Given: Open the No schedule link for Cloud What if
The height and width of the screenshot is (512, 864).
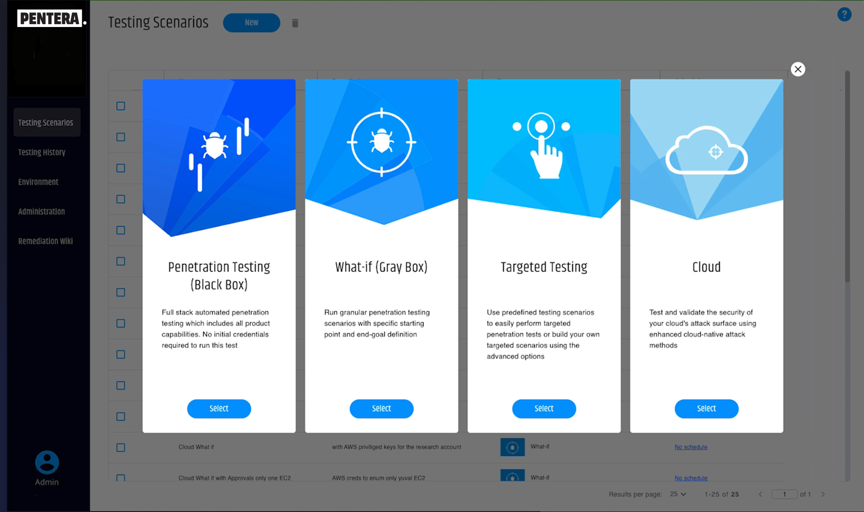Looking at the screenshot, I should [691, 447].
